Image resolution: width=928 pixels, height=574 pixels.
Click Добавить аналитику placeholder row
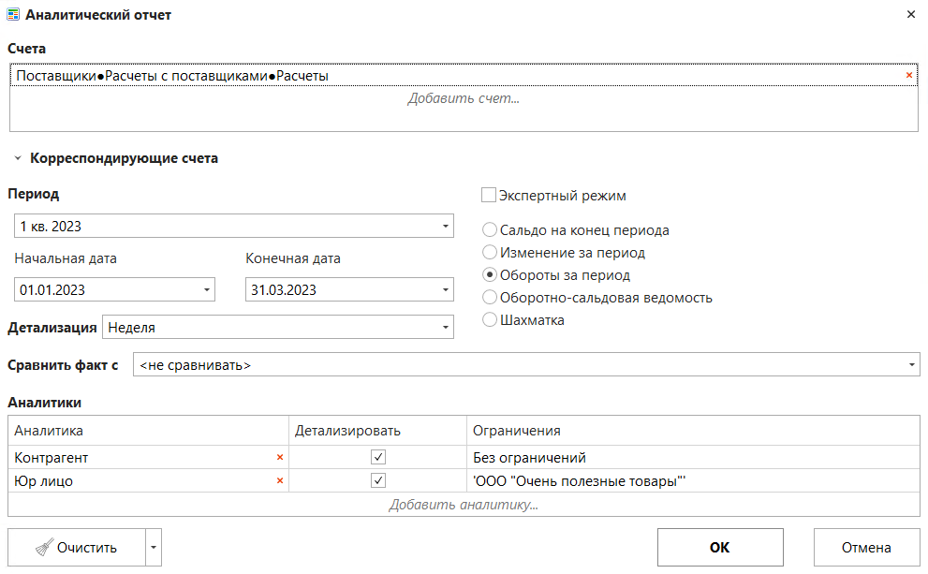464,505
